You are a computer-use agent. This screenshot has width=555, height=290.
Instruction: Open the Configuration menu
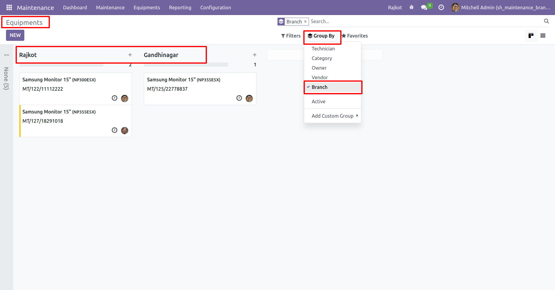(216, 8)
